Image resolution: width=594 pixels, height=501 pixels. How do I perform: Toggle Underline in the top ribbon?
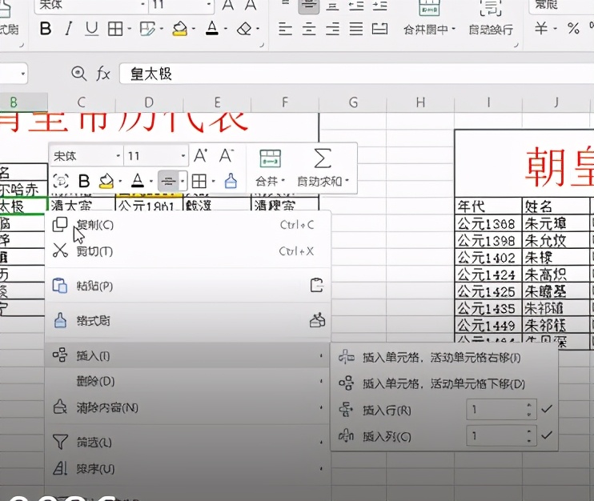click(91, 29)
